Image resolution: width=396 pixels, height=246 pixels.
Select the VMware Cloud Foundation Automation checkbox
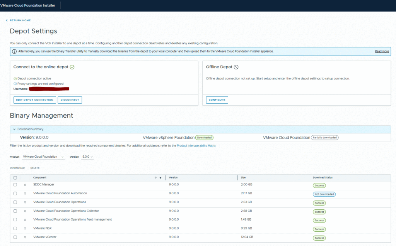(15, 194)
